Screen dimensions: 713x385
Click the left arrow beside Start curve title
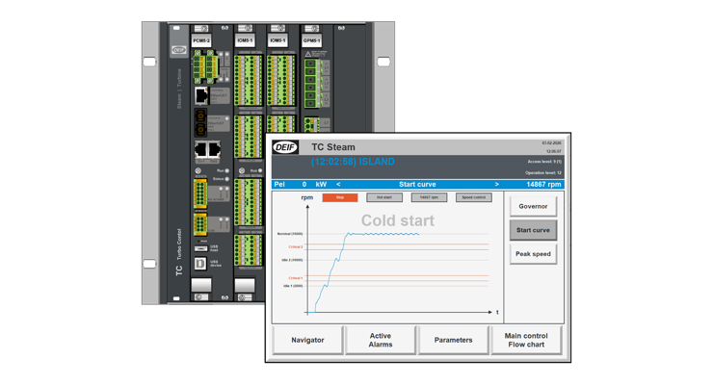tap(338, 184)
